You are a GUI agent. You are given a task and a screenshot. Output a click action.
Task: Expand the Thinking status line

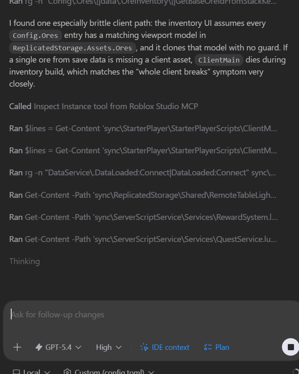[x=25, y=261]
